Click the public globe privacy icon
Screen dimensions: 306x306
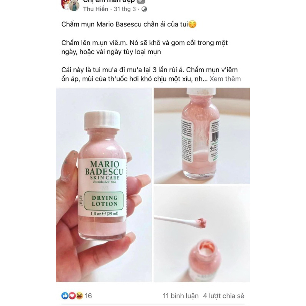pos(144,9)
